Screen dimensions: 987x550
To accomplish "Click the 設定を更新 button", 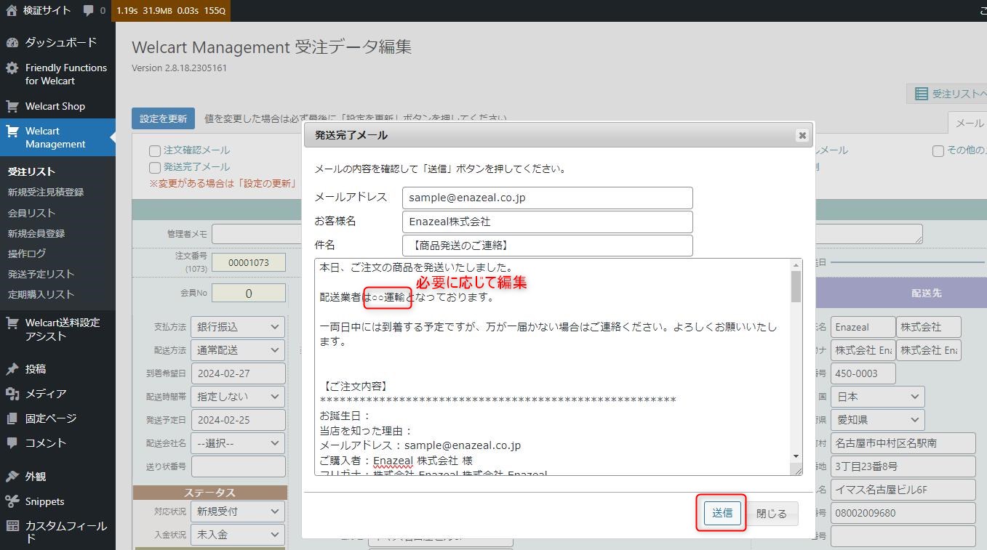I will click(163, 118).
